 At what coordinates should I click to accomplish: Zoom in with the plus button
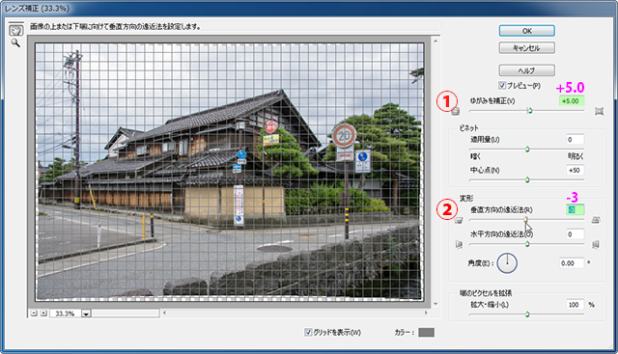pyautogui.click(x=43, y=313)
